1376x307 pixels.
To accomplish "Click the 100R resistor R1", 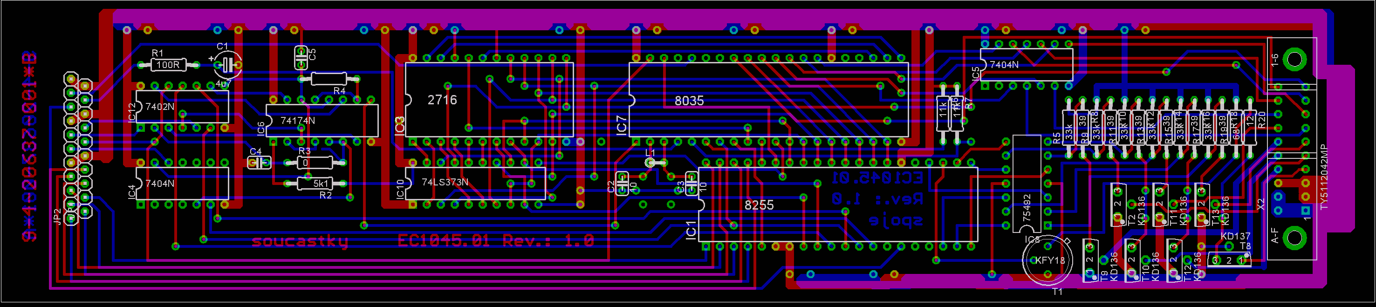I will tap(168, 65).
